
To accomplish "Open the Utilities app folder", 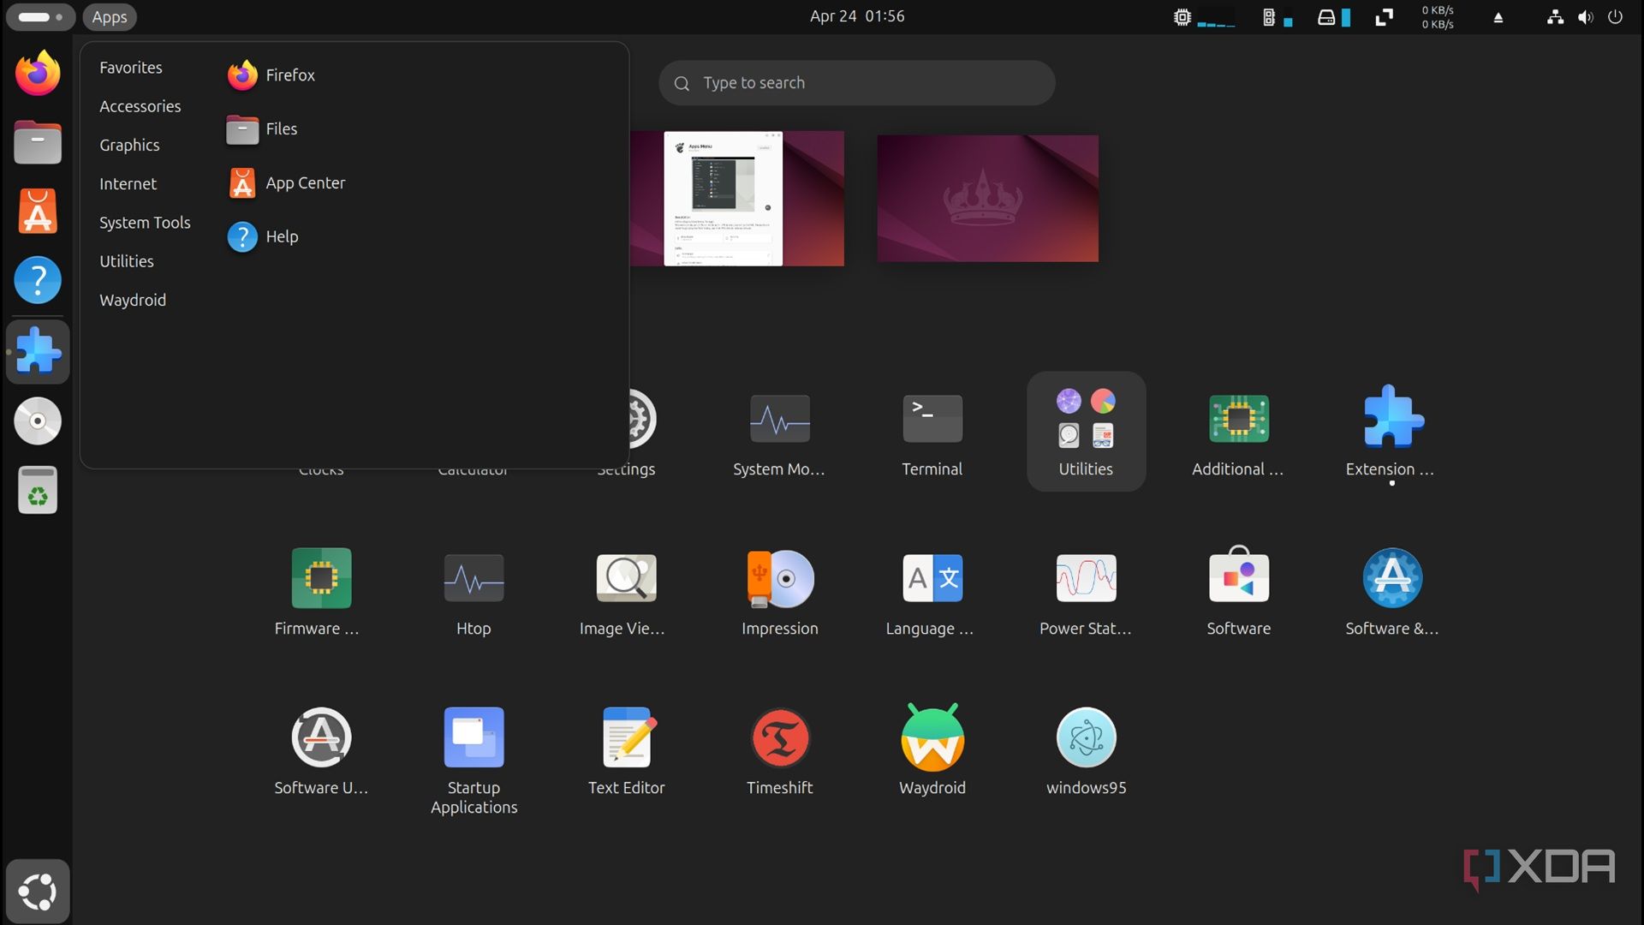I will (1086, 433).
